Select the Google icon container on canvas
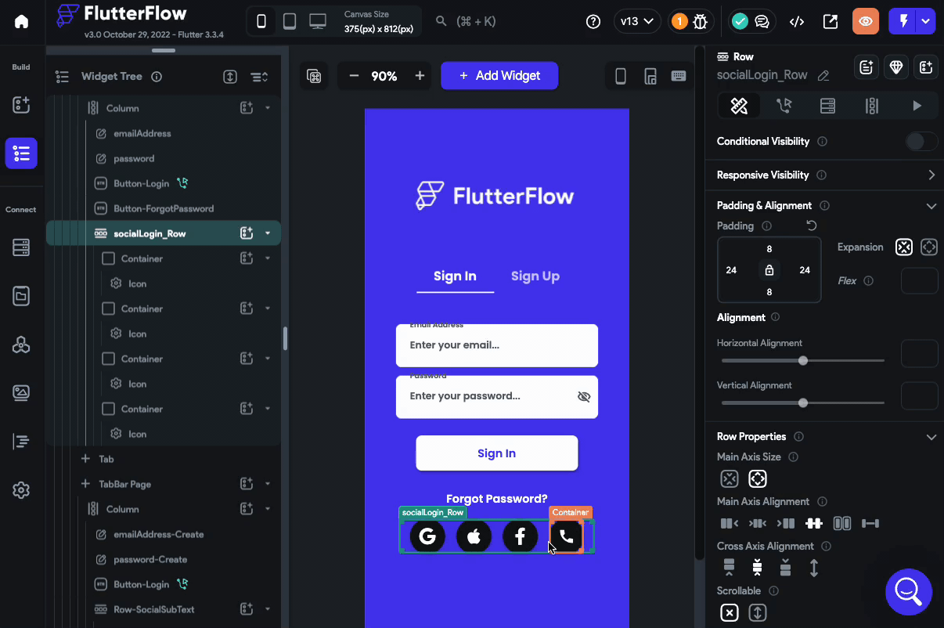Viewport: 944px width, 628px height. (427, 536)
